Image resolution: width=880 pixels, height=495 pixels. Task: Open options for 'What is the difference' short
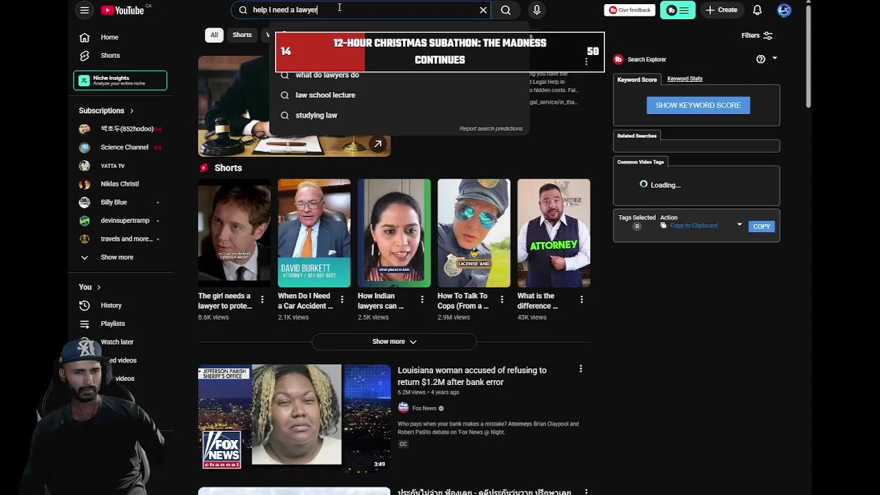click(x=582, y=300)
